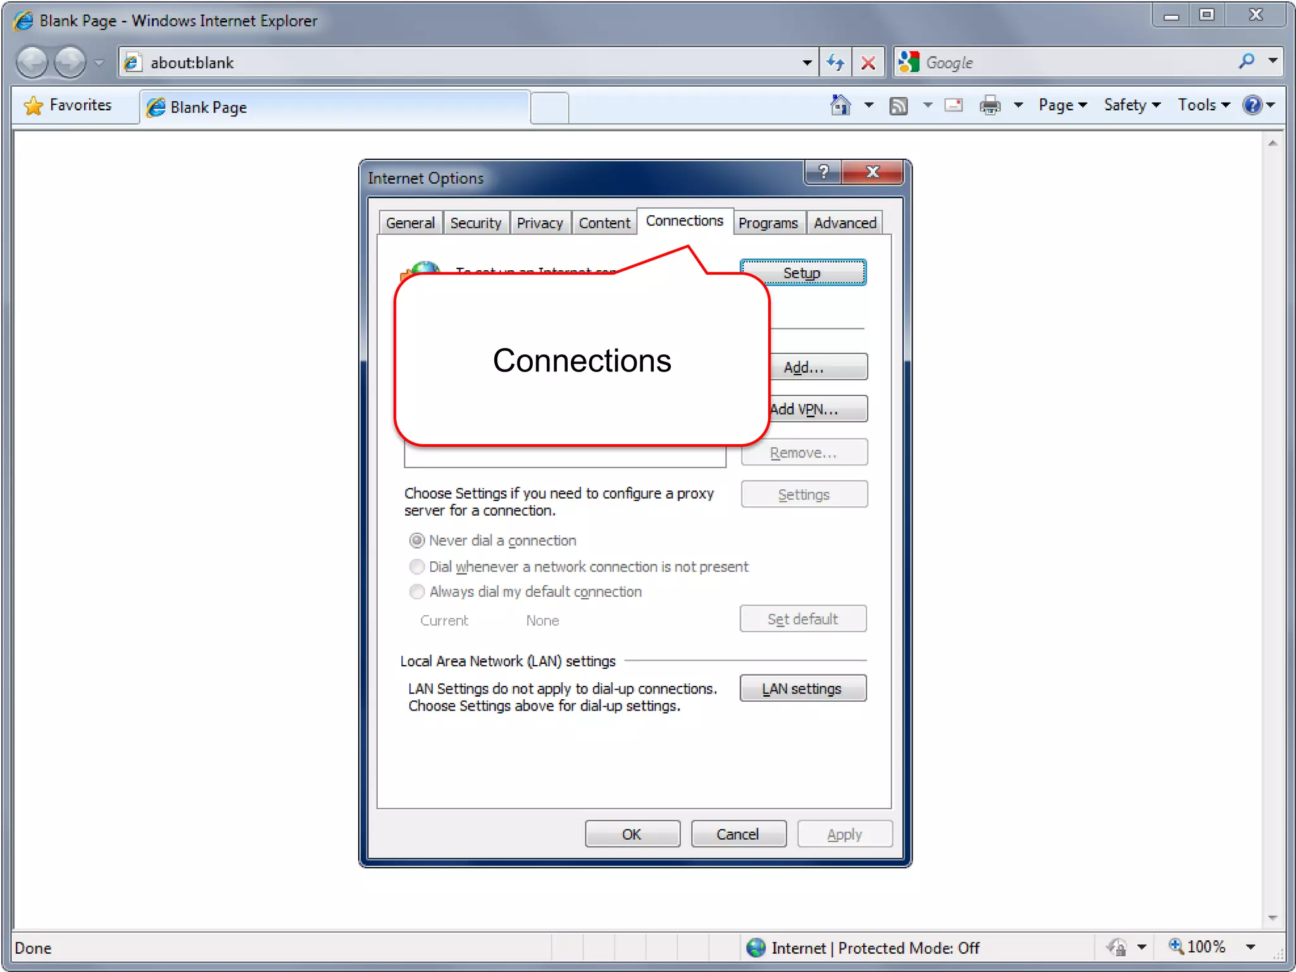1296x972 pixels.
Task: Click the red Stop loading icon
Action: [868, 63]
